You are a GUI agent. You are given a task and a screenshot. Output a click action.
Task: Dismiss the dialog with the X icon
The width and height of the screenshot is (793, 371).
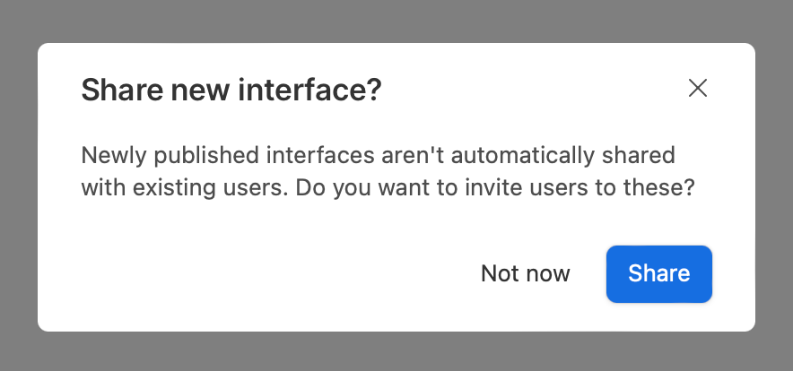[x=697, y=89]
